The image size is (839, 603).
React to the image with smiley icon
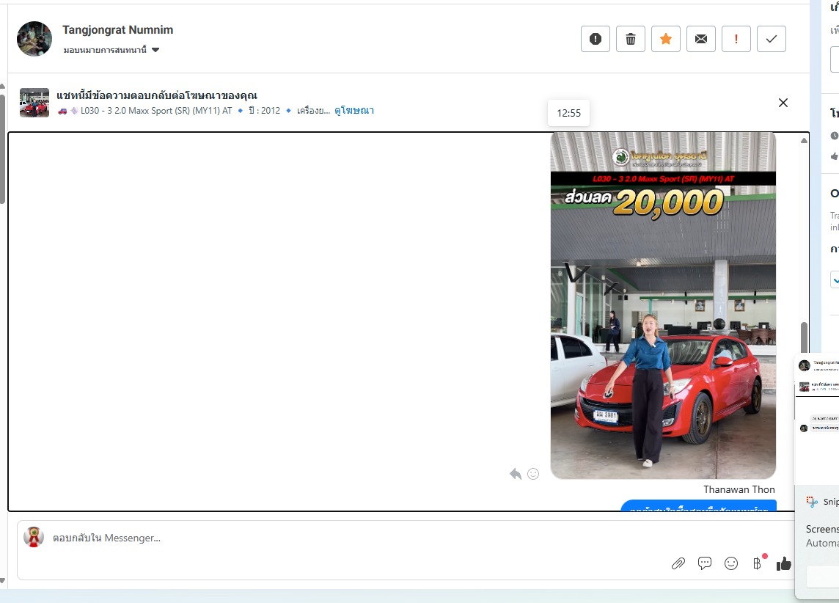pos(533,474)
